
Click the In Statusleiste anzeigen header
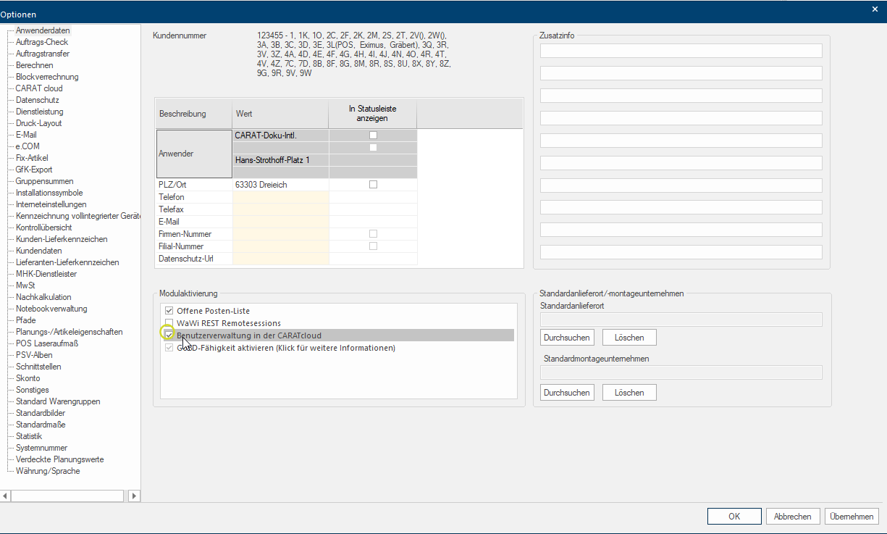[x=373, y=114]
